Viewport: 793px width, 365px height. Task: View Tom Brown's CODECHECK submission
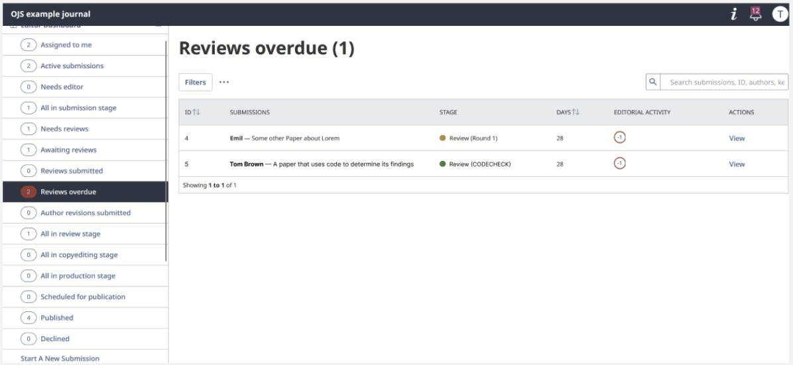pos(737,164)
